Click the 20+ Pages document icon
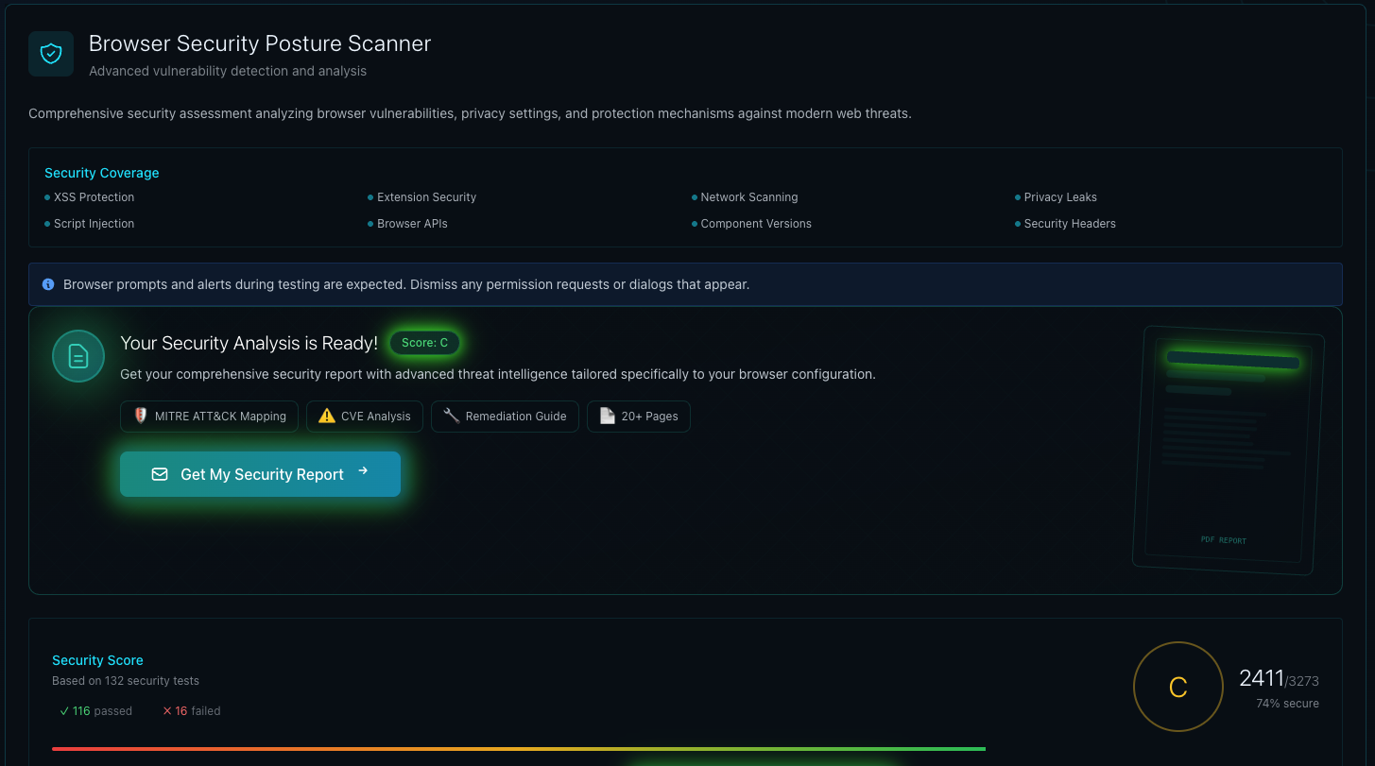 click(x=608, y=416)
